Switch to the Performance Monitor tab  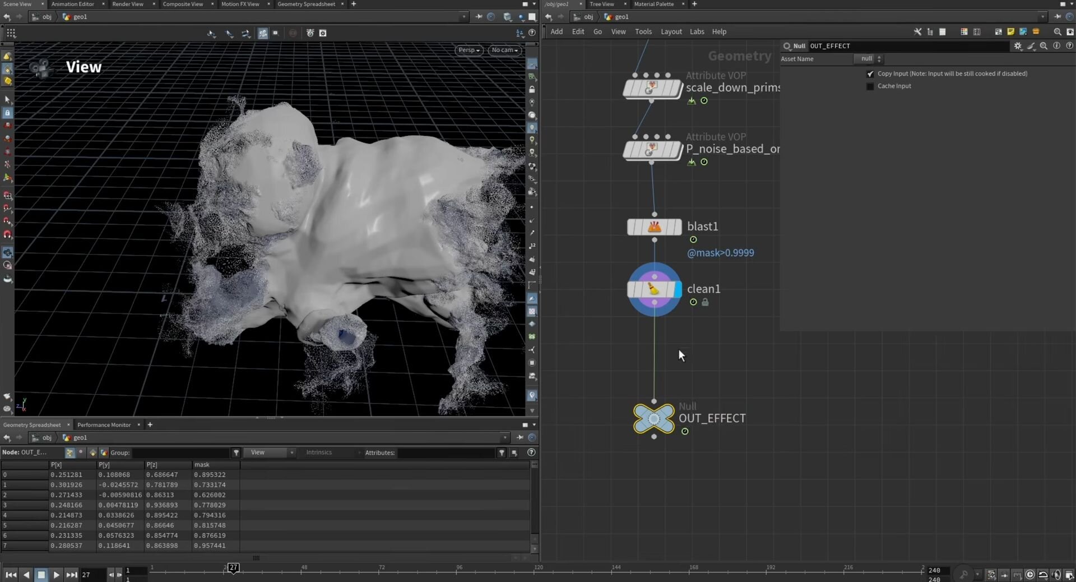(104, 425)
